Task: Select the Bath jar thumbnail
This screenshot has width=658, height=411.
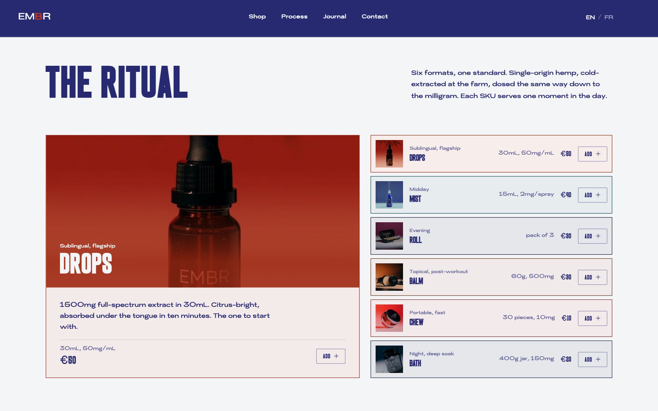Action: point(389,359)
